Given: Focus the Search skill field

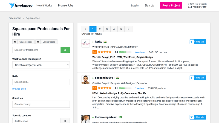Looking at the screenshot, I should [x=41, y=82].
